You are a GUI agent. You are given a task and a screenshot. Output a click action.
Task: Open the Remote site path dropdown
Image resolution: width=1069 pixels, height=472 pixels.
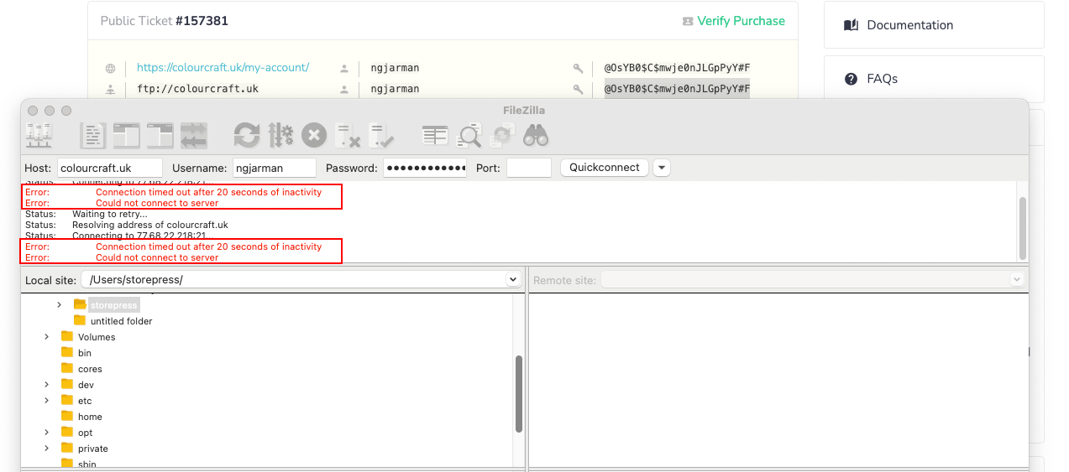pyautogui.click(x=1017, y=279)
